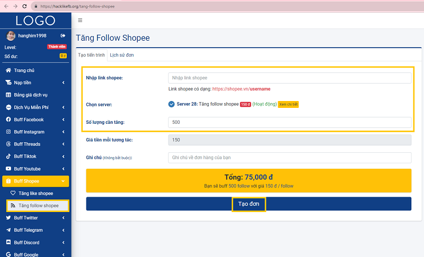This screenshot has width=424, height=257.
Task: Click the Trang chủ home icon
Action: pyautogui.click(x=8, y=70)
